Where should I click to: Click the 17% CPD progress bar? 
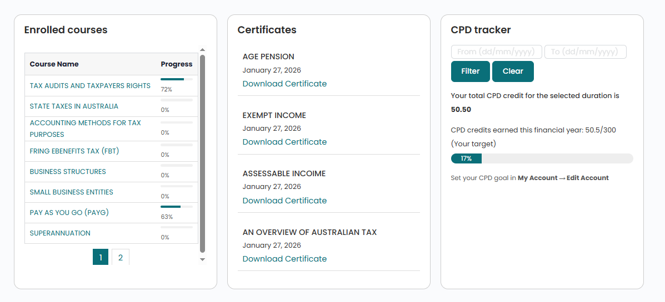pos(542,158)
